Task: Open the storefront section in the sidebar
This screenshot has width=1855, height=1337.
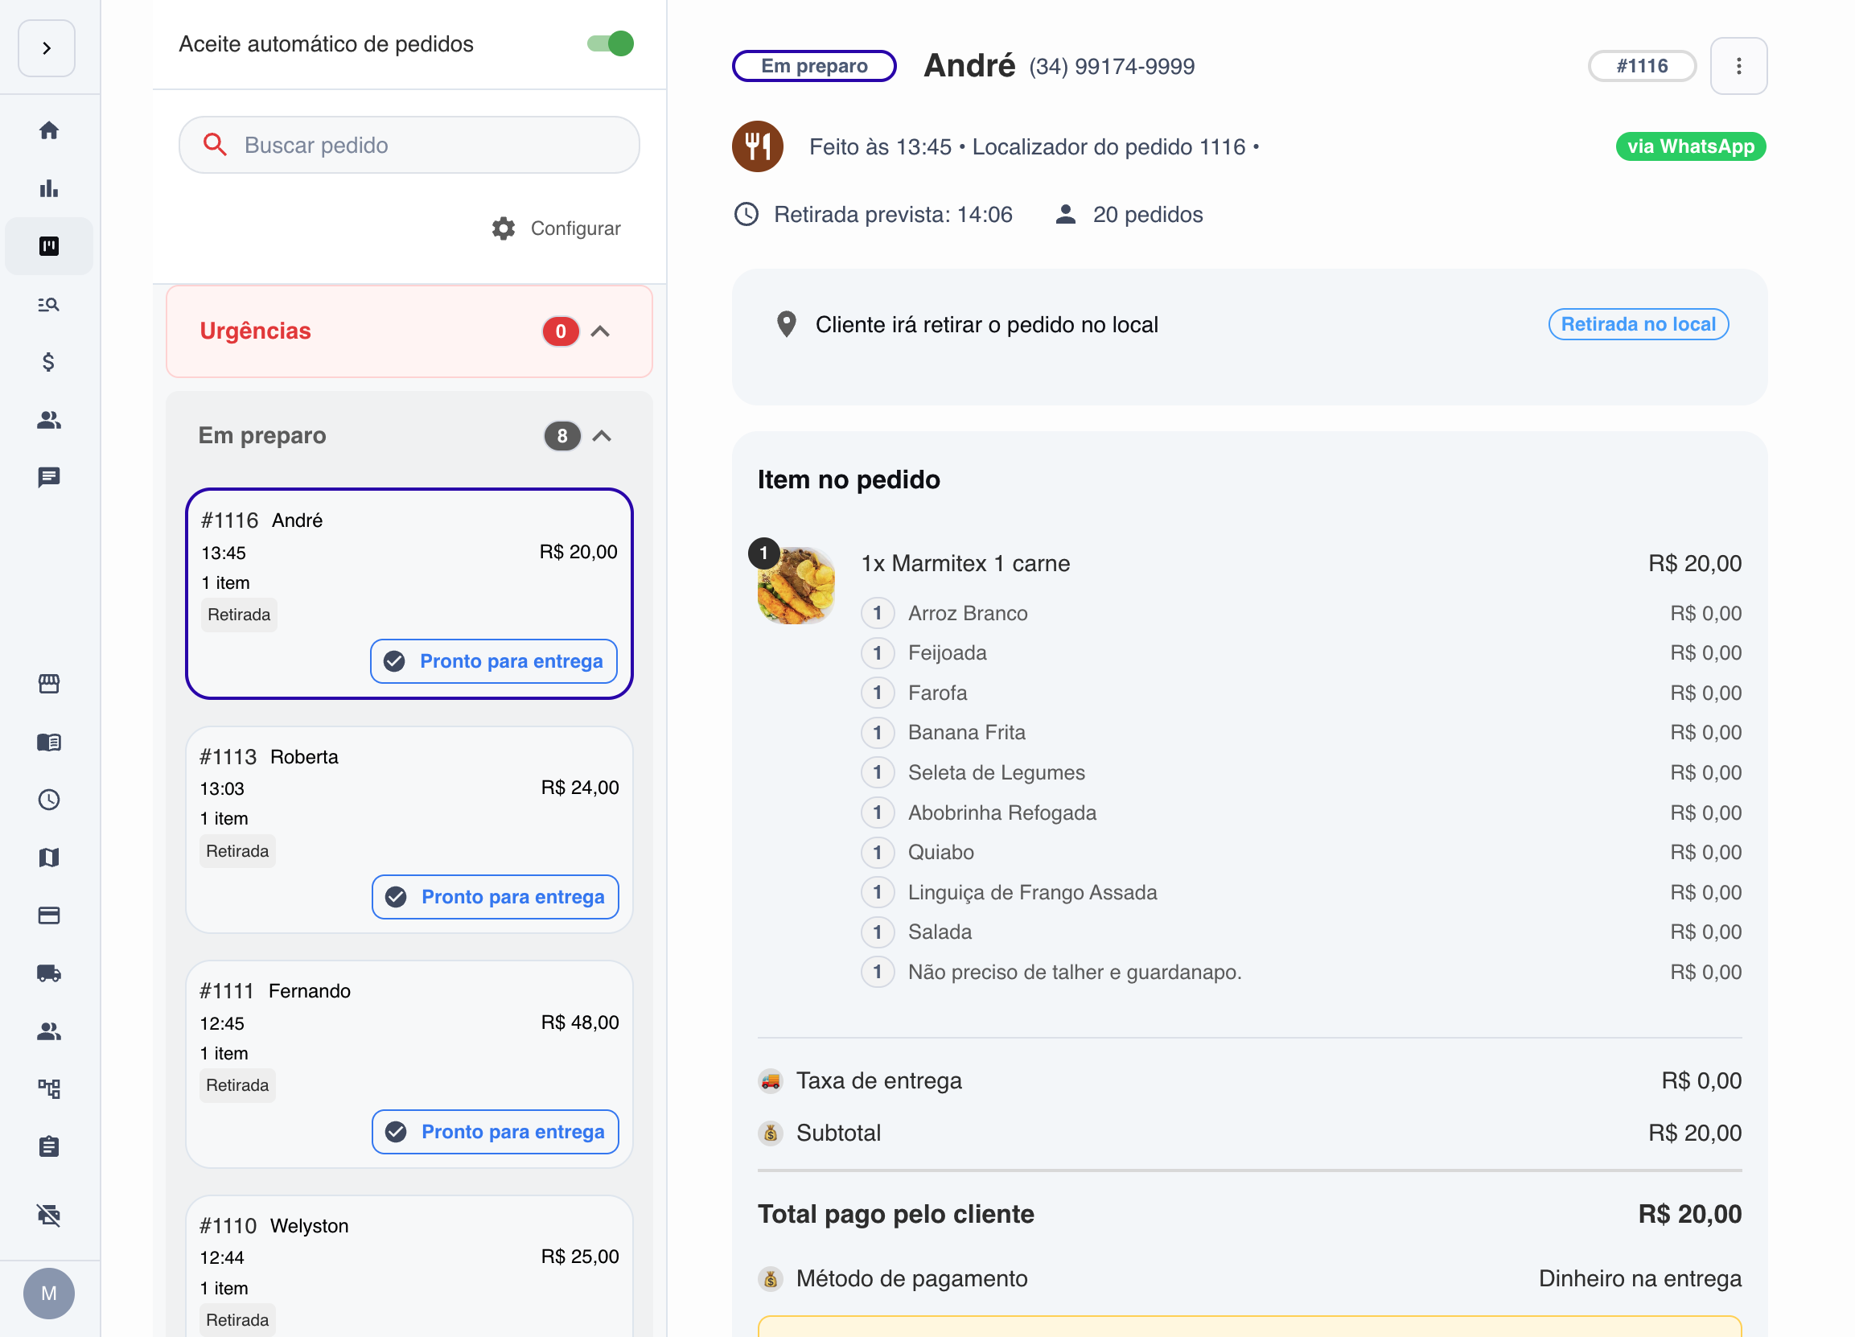Action: coord(48,684)
